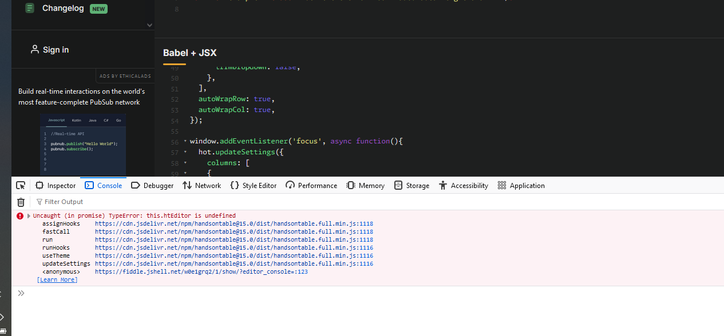Go to the Performance tab
Image resolution: width=724 pixels, height=336 pixels.
[311, 185]
